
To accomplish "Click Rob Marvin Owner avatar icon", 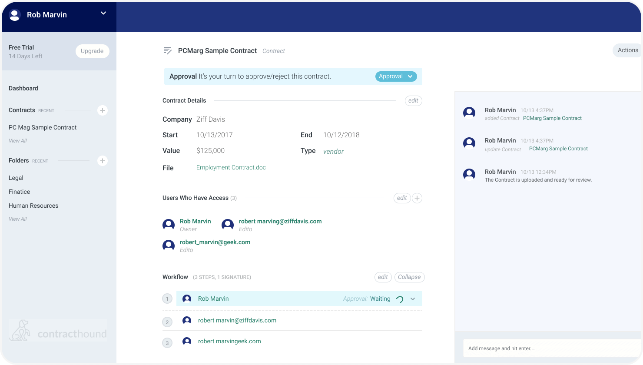I will coord(169,225).
